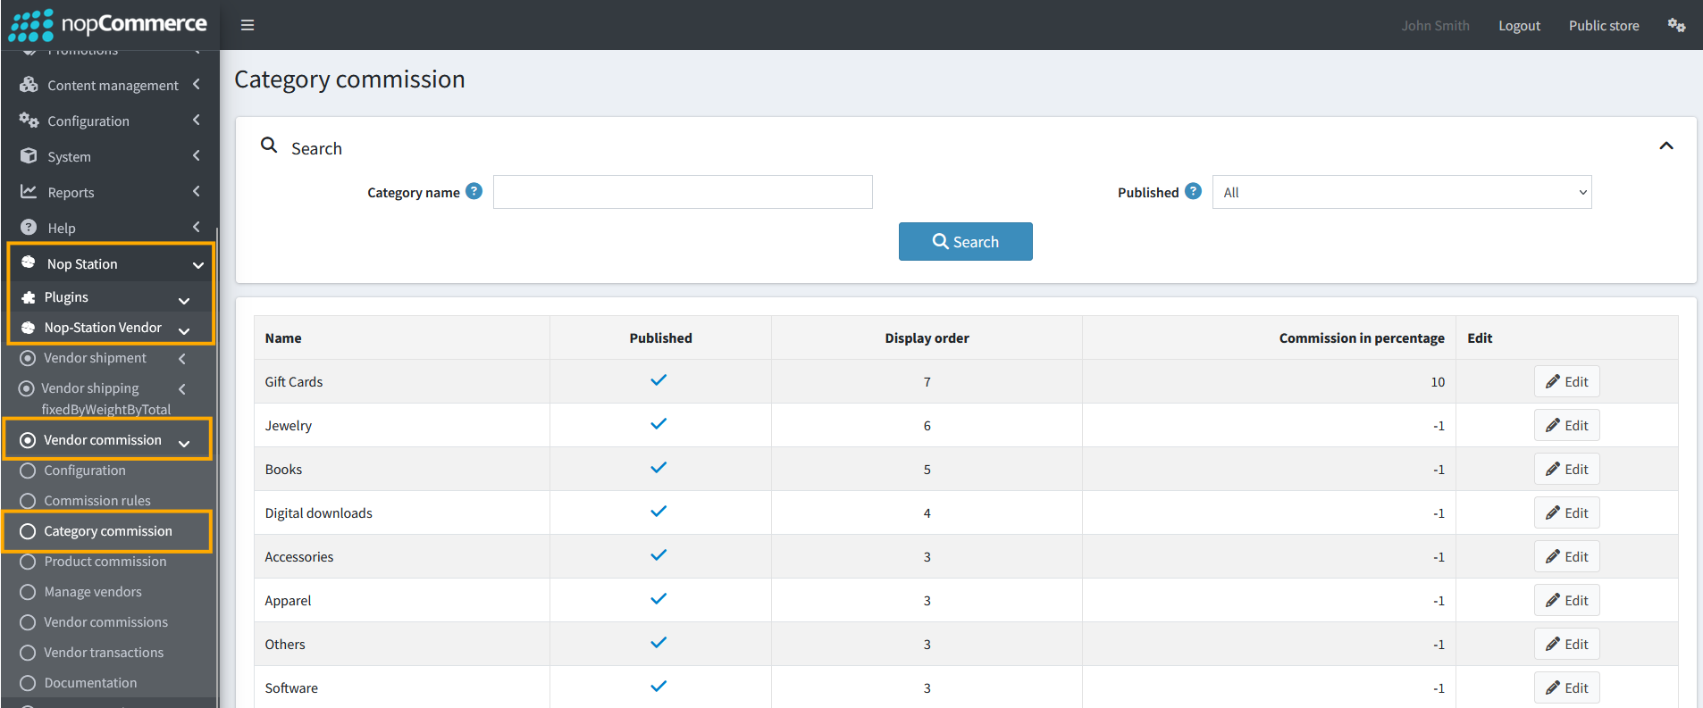Click the Nop-Station Vendor icon
The width and height of the screenshot is (1703, 708).
[x=29, y=328]
